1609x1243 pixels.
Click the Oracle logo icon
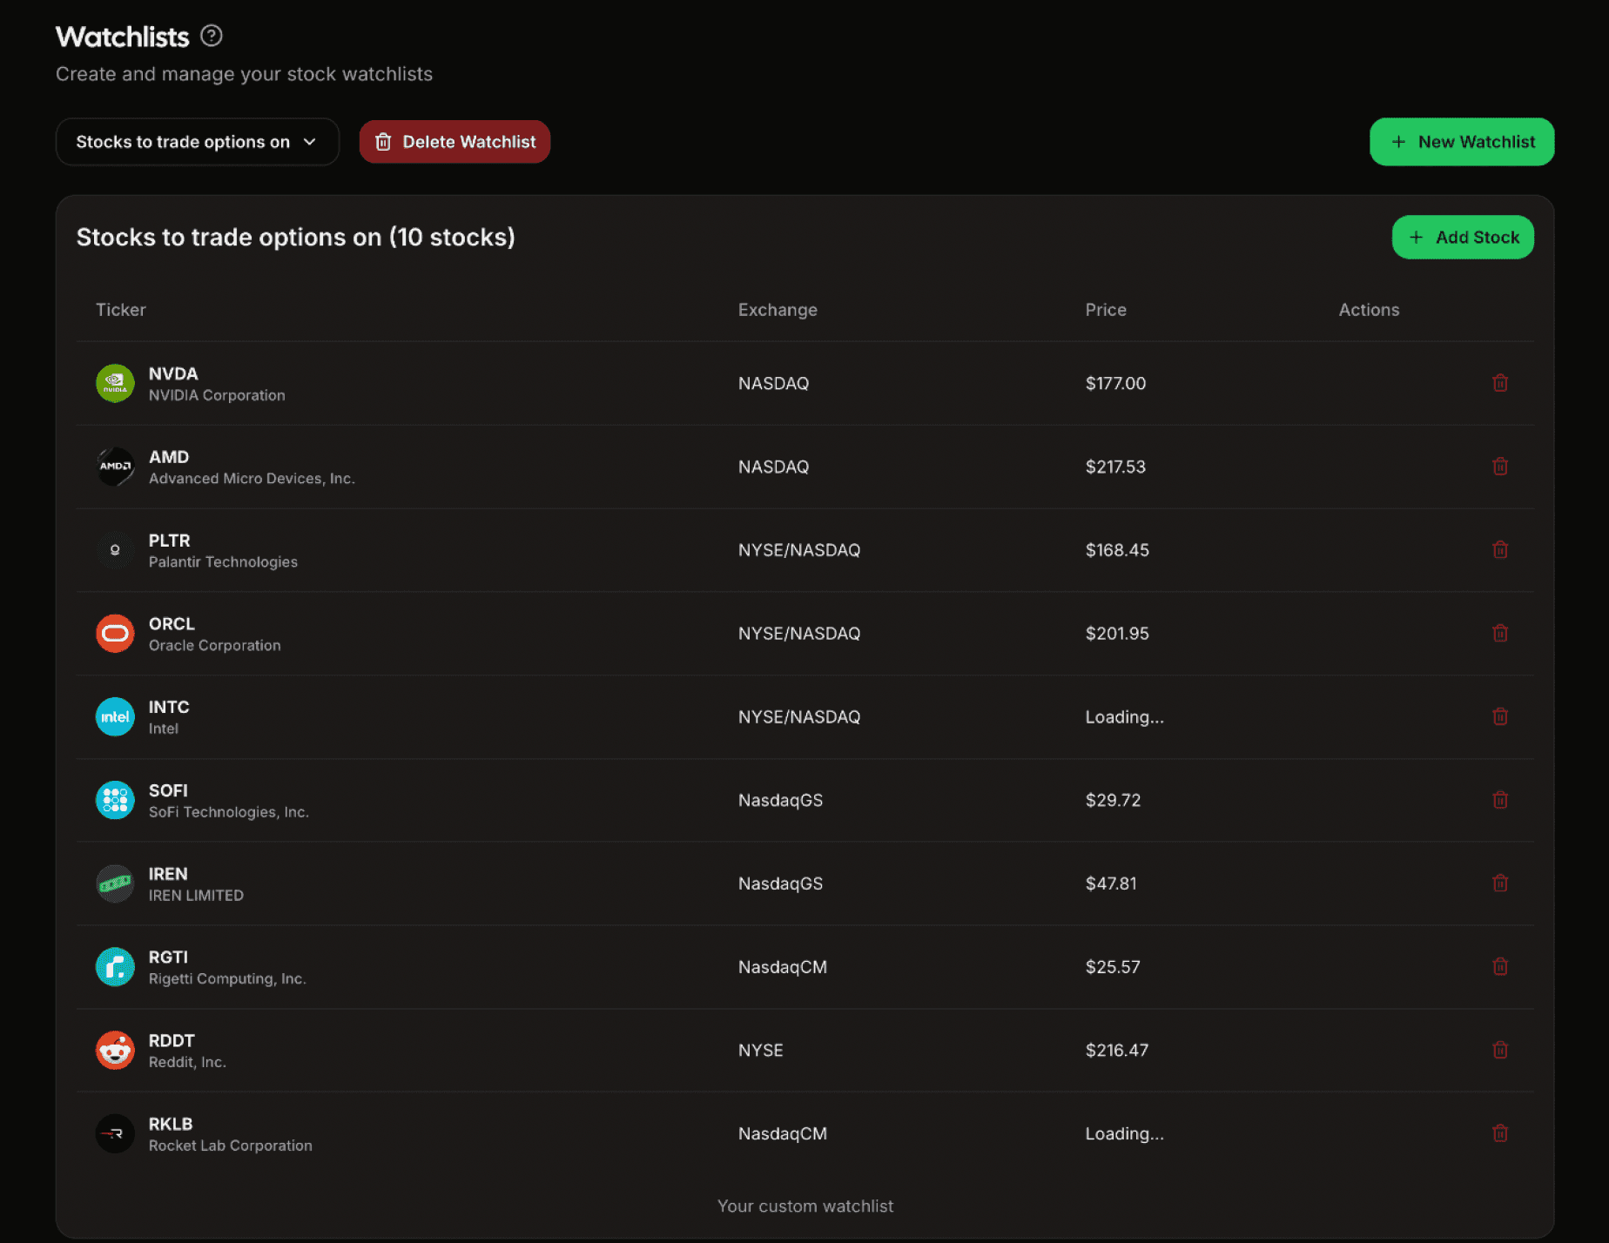[x=114, y=633]
